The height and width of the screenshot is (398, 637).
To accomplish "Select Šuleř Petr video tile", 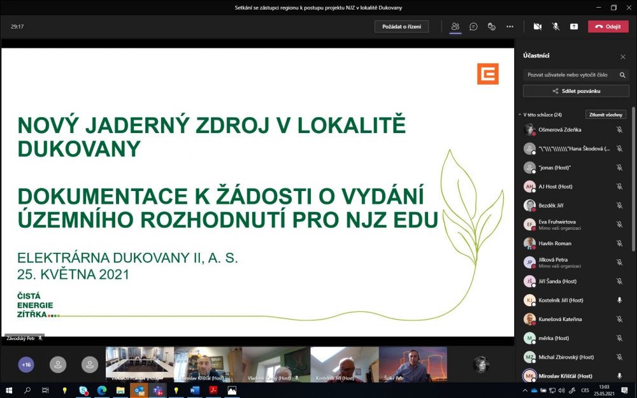I will [413, 364].
